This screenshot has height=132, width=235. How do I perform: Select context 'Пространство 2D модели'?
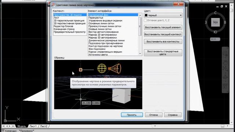point(70,15)
